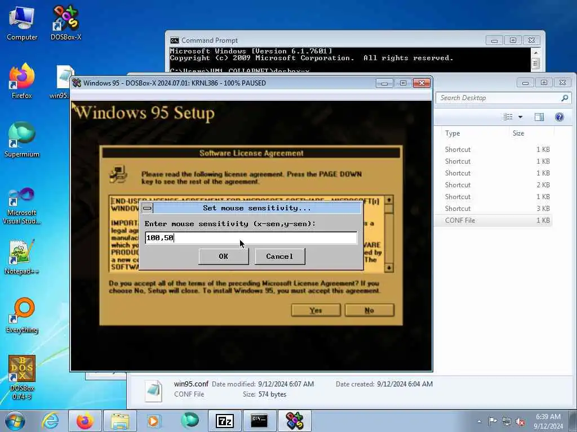Click license text scrollbar up arrow
This screenshot has width=577, height=432.
[x=389, y=200]
